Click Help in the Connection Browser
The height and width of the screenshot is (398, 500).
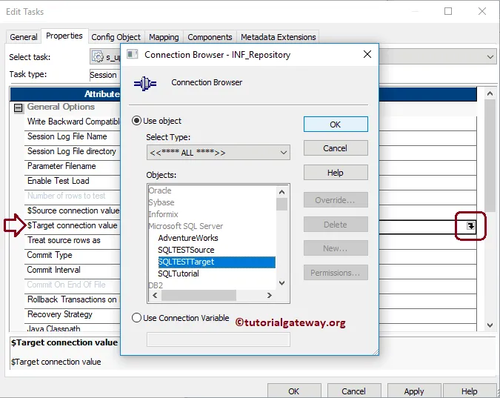[x=335, y=173]
